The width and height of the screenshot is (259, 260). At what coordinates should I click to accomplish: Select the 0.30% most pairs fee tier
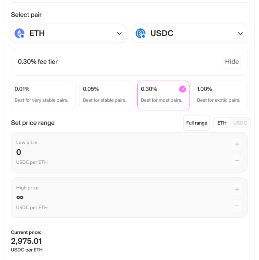click(x=163, y=96)
